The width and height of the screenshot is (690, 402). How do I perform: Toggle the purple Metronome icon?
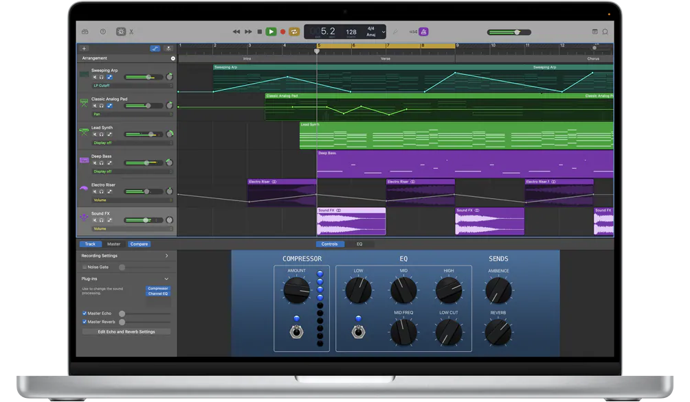point(423,32)
